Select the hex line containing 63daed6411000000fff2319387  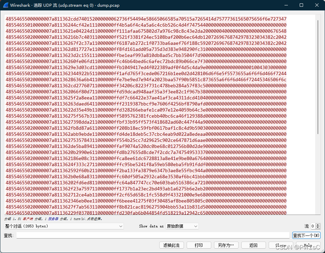pos(146,104)
